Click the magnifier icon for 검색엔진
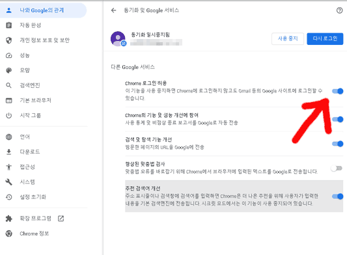347x255 pixels. pyautogui.click(x=9, y=85)
